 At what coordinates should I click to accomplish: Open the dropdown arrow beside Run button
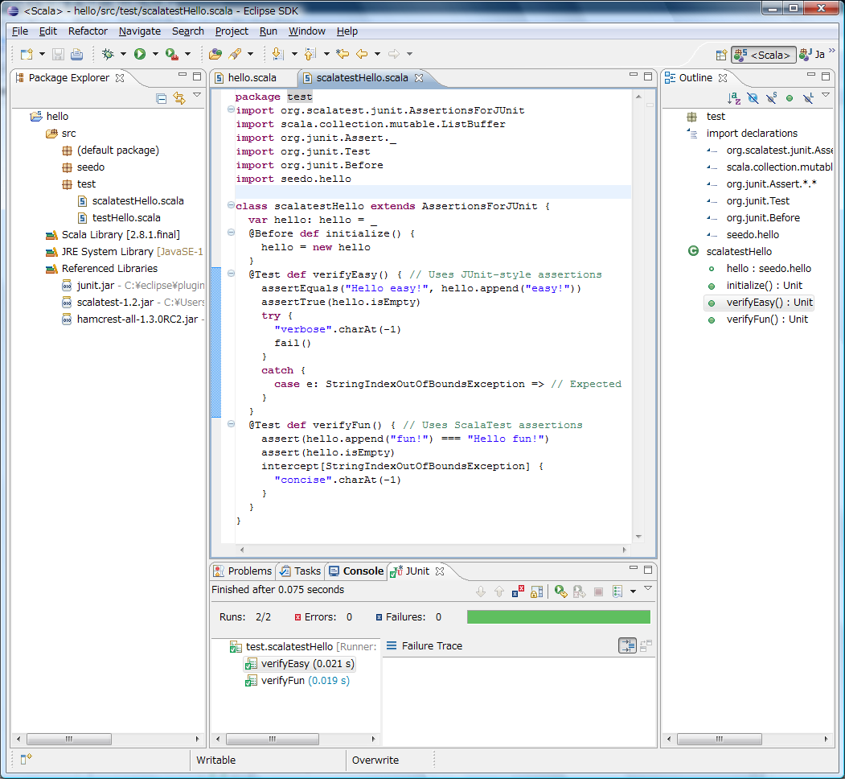(154, 54)
